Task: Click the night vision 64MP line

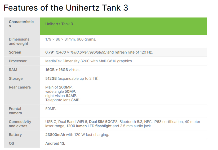Action: pyautogui.click(x=61, y=96)
